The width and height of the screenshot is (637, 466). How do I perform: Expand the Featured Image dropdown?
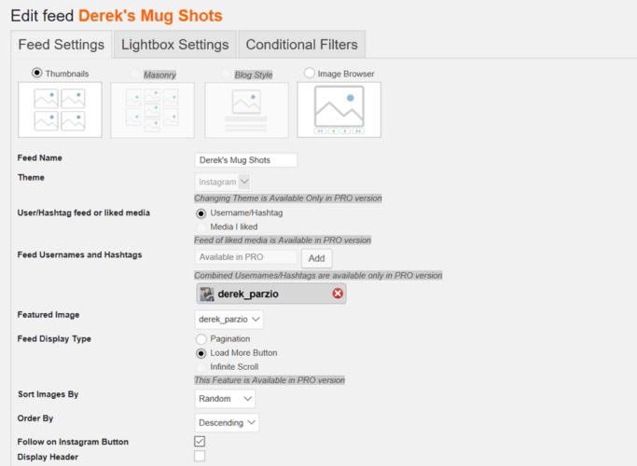click(x=228, y=320)
